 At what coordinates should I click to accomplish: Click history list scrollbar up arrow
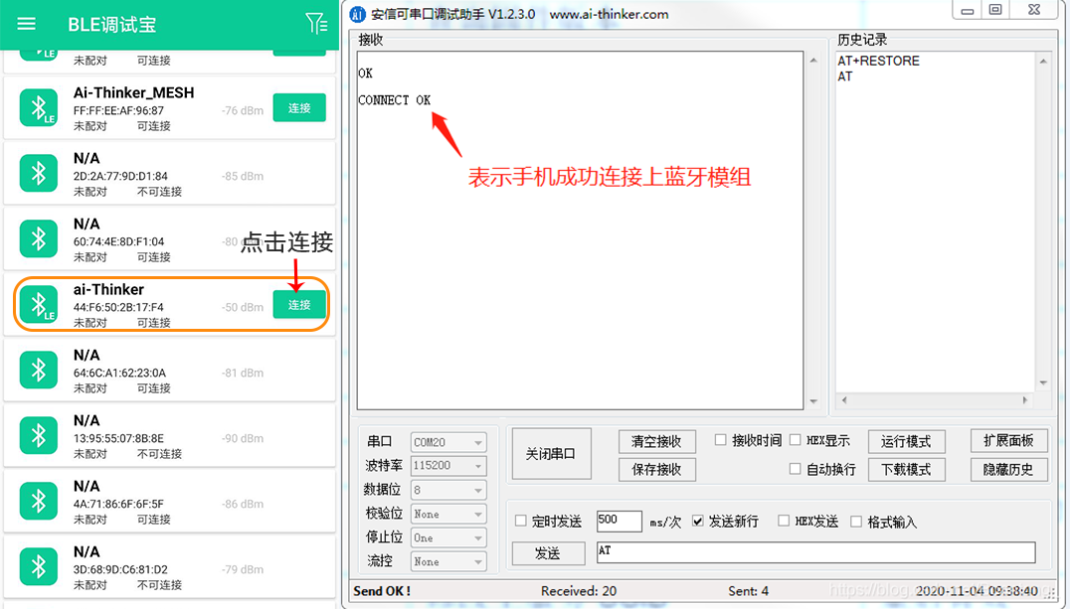[x=1043, y=62]
